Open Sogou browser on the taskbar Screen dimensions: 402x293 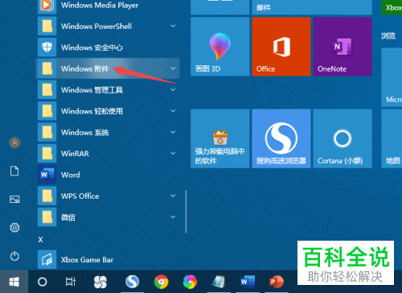(x=132, y=282)
